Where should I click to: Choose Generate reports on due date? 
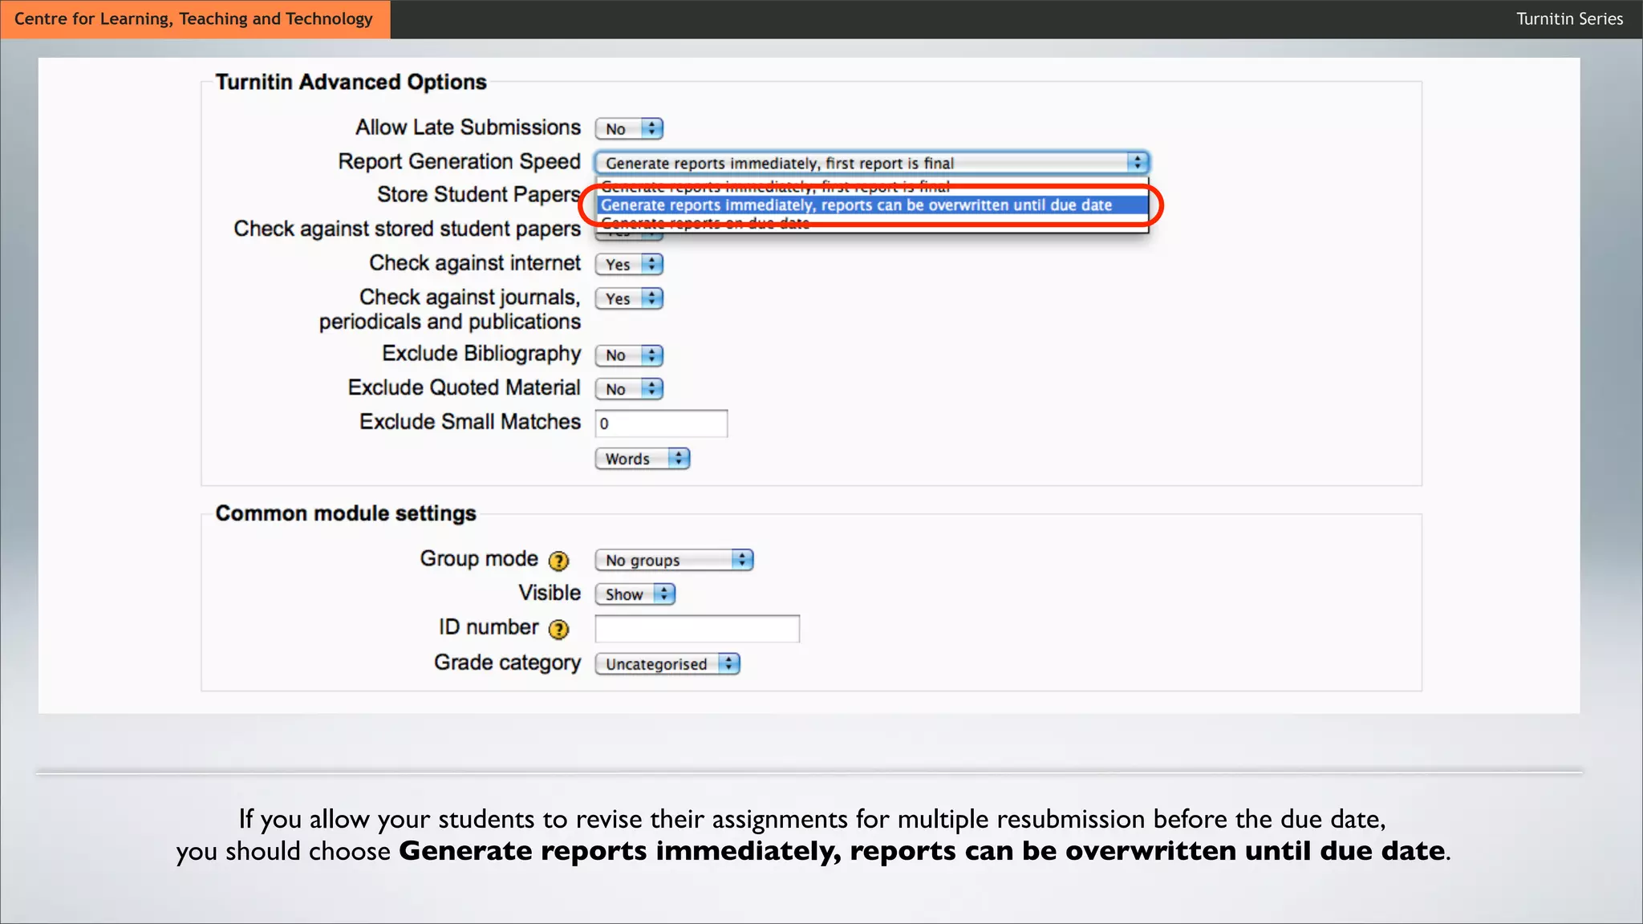704,224
